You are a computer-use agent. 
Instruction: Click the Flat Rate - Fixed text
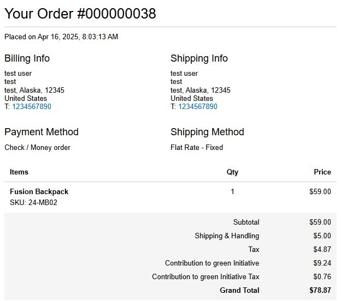pos(197,147)
